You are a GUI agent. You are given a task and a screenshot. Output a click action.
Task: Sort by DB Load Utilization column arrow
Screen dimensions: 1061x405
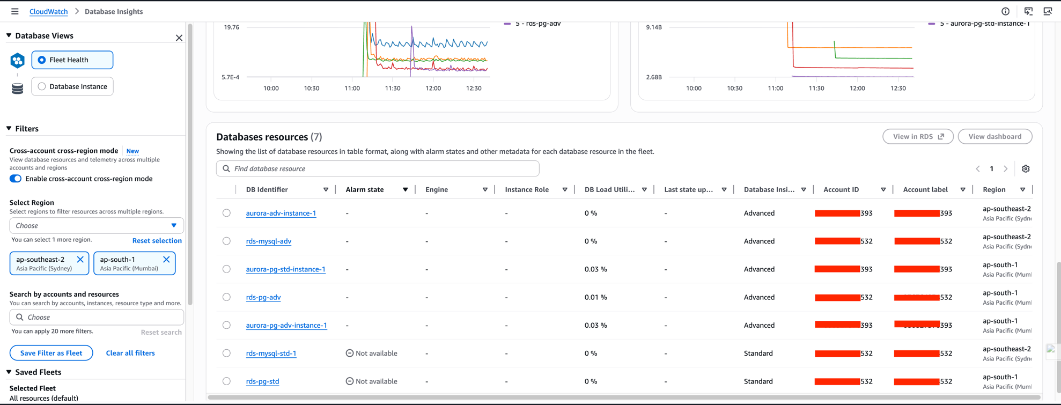point(644,189)
